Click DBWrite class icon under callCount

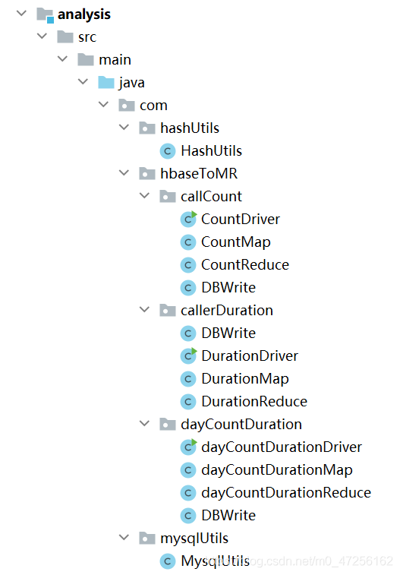[x=188, y=287]
